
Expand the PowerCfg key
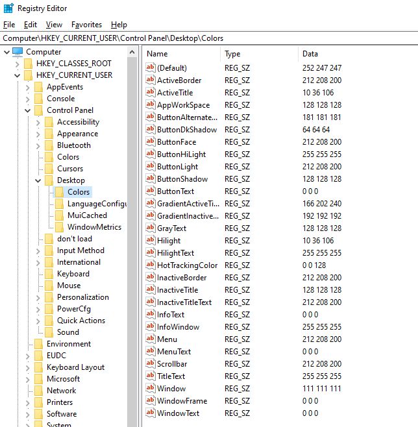38,309
